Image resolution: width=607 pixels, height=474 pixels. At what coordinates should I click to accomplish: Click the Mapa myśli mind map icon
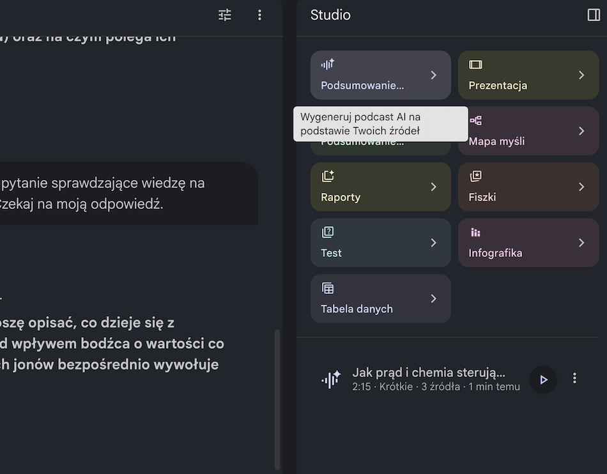[x=476, y=120]
